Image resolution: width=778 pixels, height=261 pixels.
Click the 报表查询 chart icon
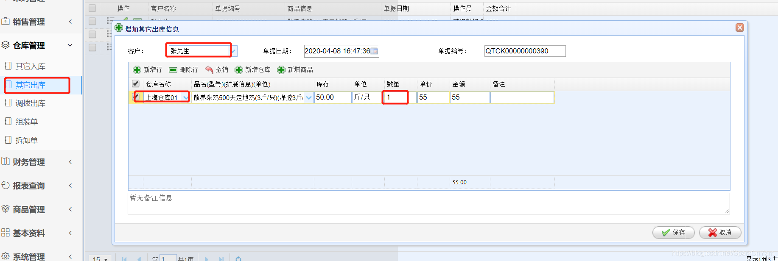[x=6, y=185]
